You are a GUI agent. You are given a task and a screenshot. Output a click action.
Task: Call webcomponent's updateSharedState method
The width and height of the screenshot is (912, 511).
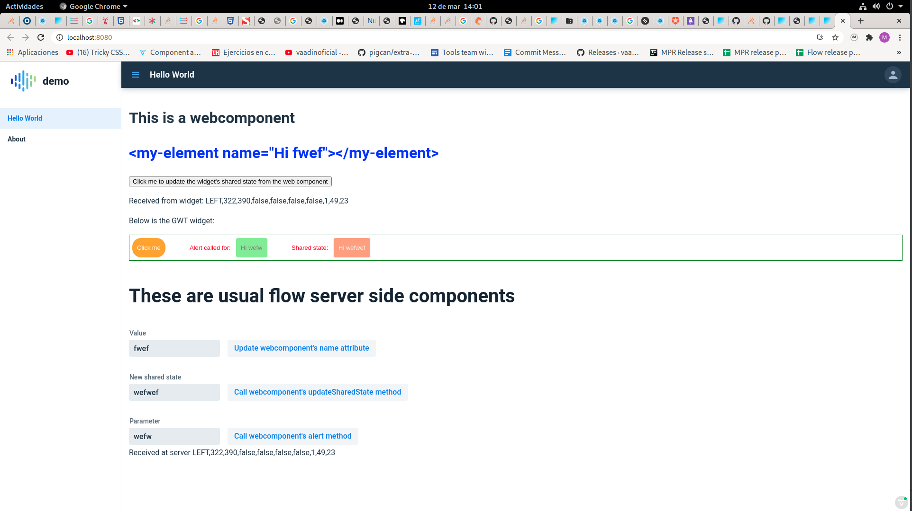click(318, 392)
